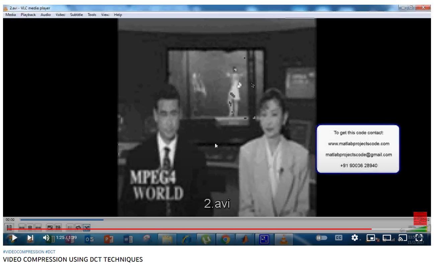
Task: Mute the YouTube player volume
Action: point(46,238)
